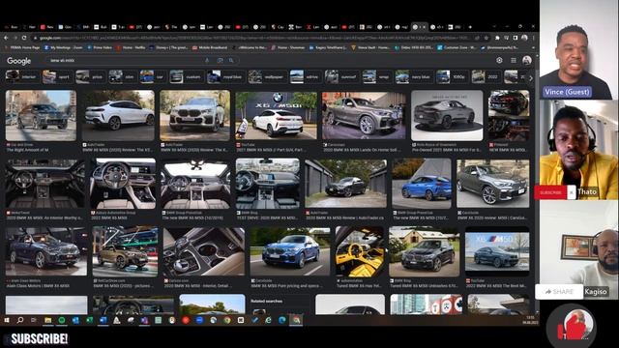Open the My Meetings - Zoom bookmark
The width and height of the screenshot is (619, 348).
[x=63, y=47]
